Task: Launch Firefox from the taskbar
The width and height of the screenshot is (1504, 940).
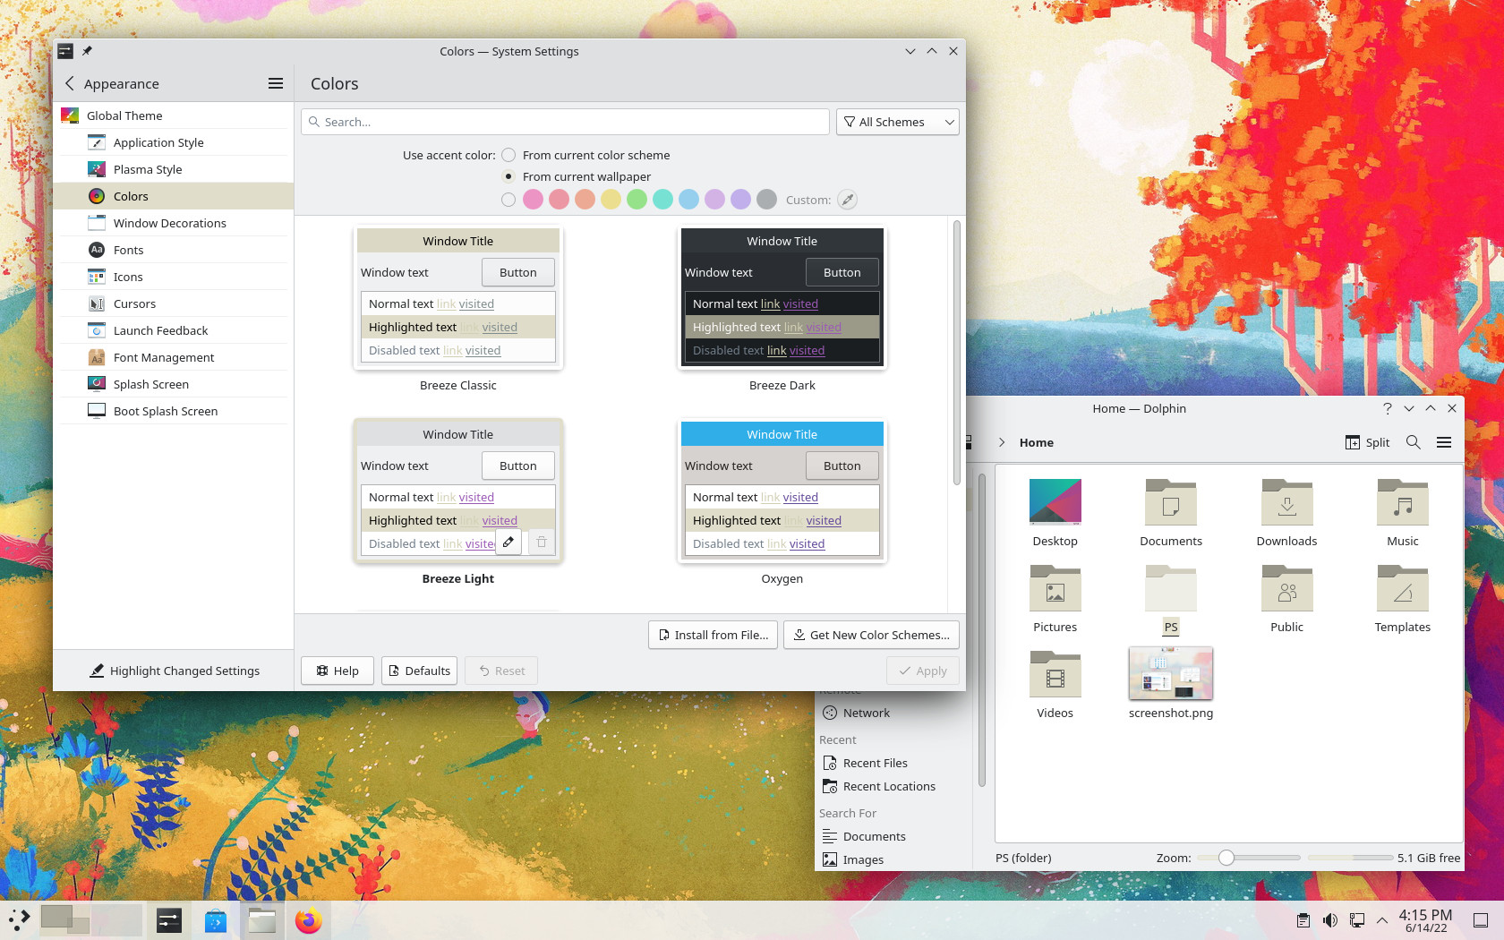Action: click(308, 920)
